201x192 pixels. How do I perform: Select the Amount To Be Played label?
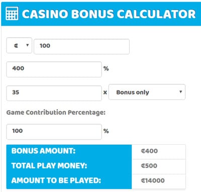[56, 180]
